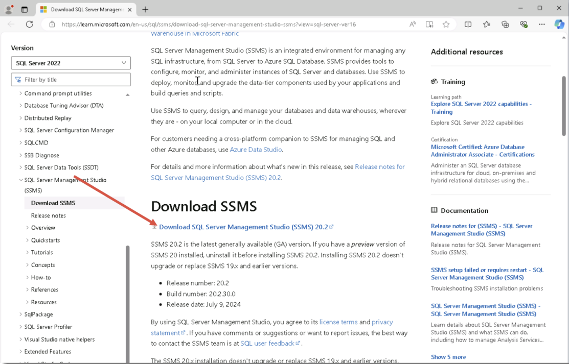
Task: Click Show 5 more documentation links
Action: click(448, 357)
